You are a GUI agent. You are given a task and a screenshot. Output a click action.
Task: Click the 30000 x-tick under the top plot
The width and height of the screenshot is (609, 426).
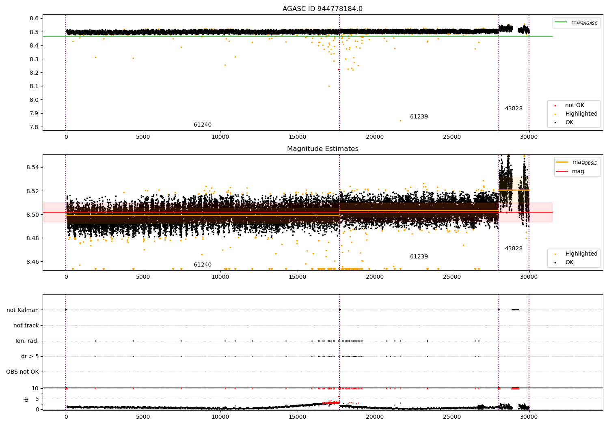(529, 137)
